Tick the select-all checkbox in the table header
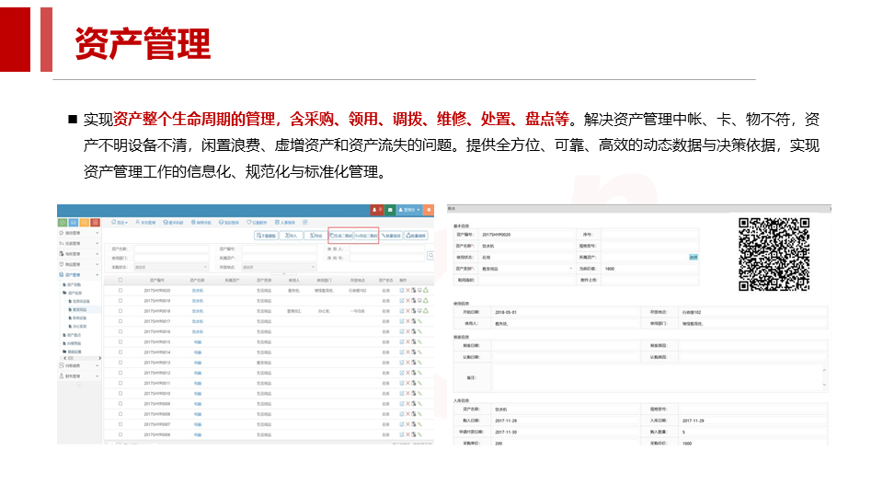The image size is (883, 497). tap(120, 280)
